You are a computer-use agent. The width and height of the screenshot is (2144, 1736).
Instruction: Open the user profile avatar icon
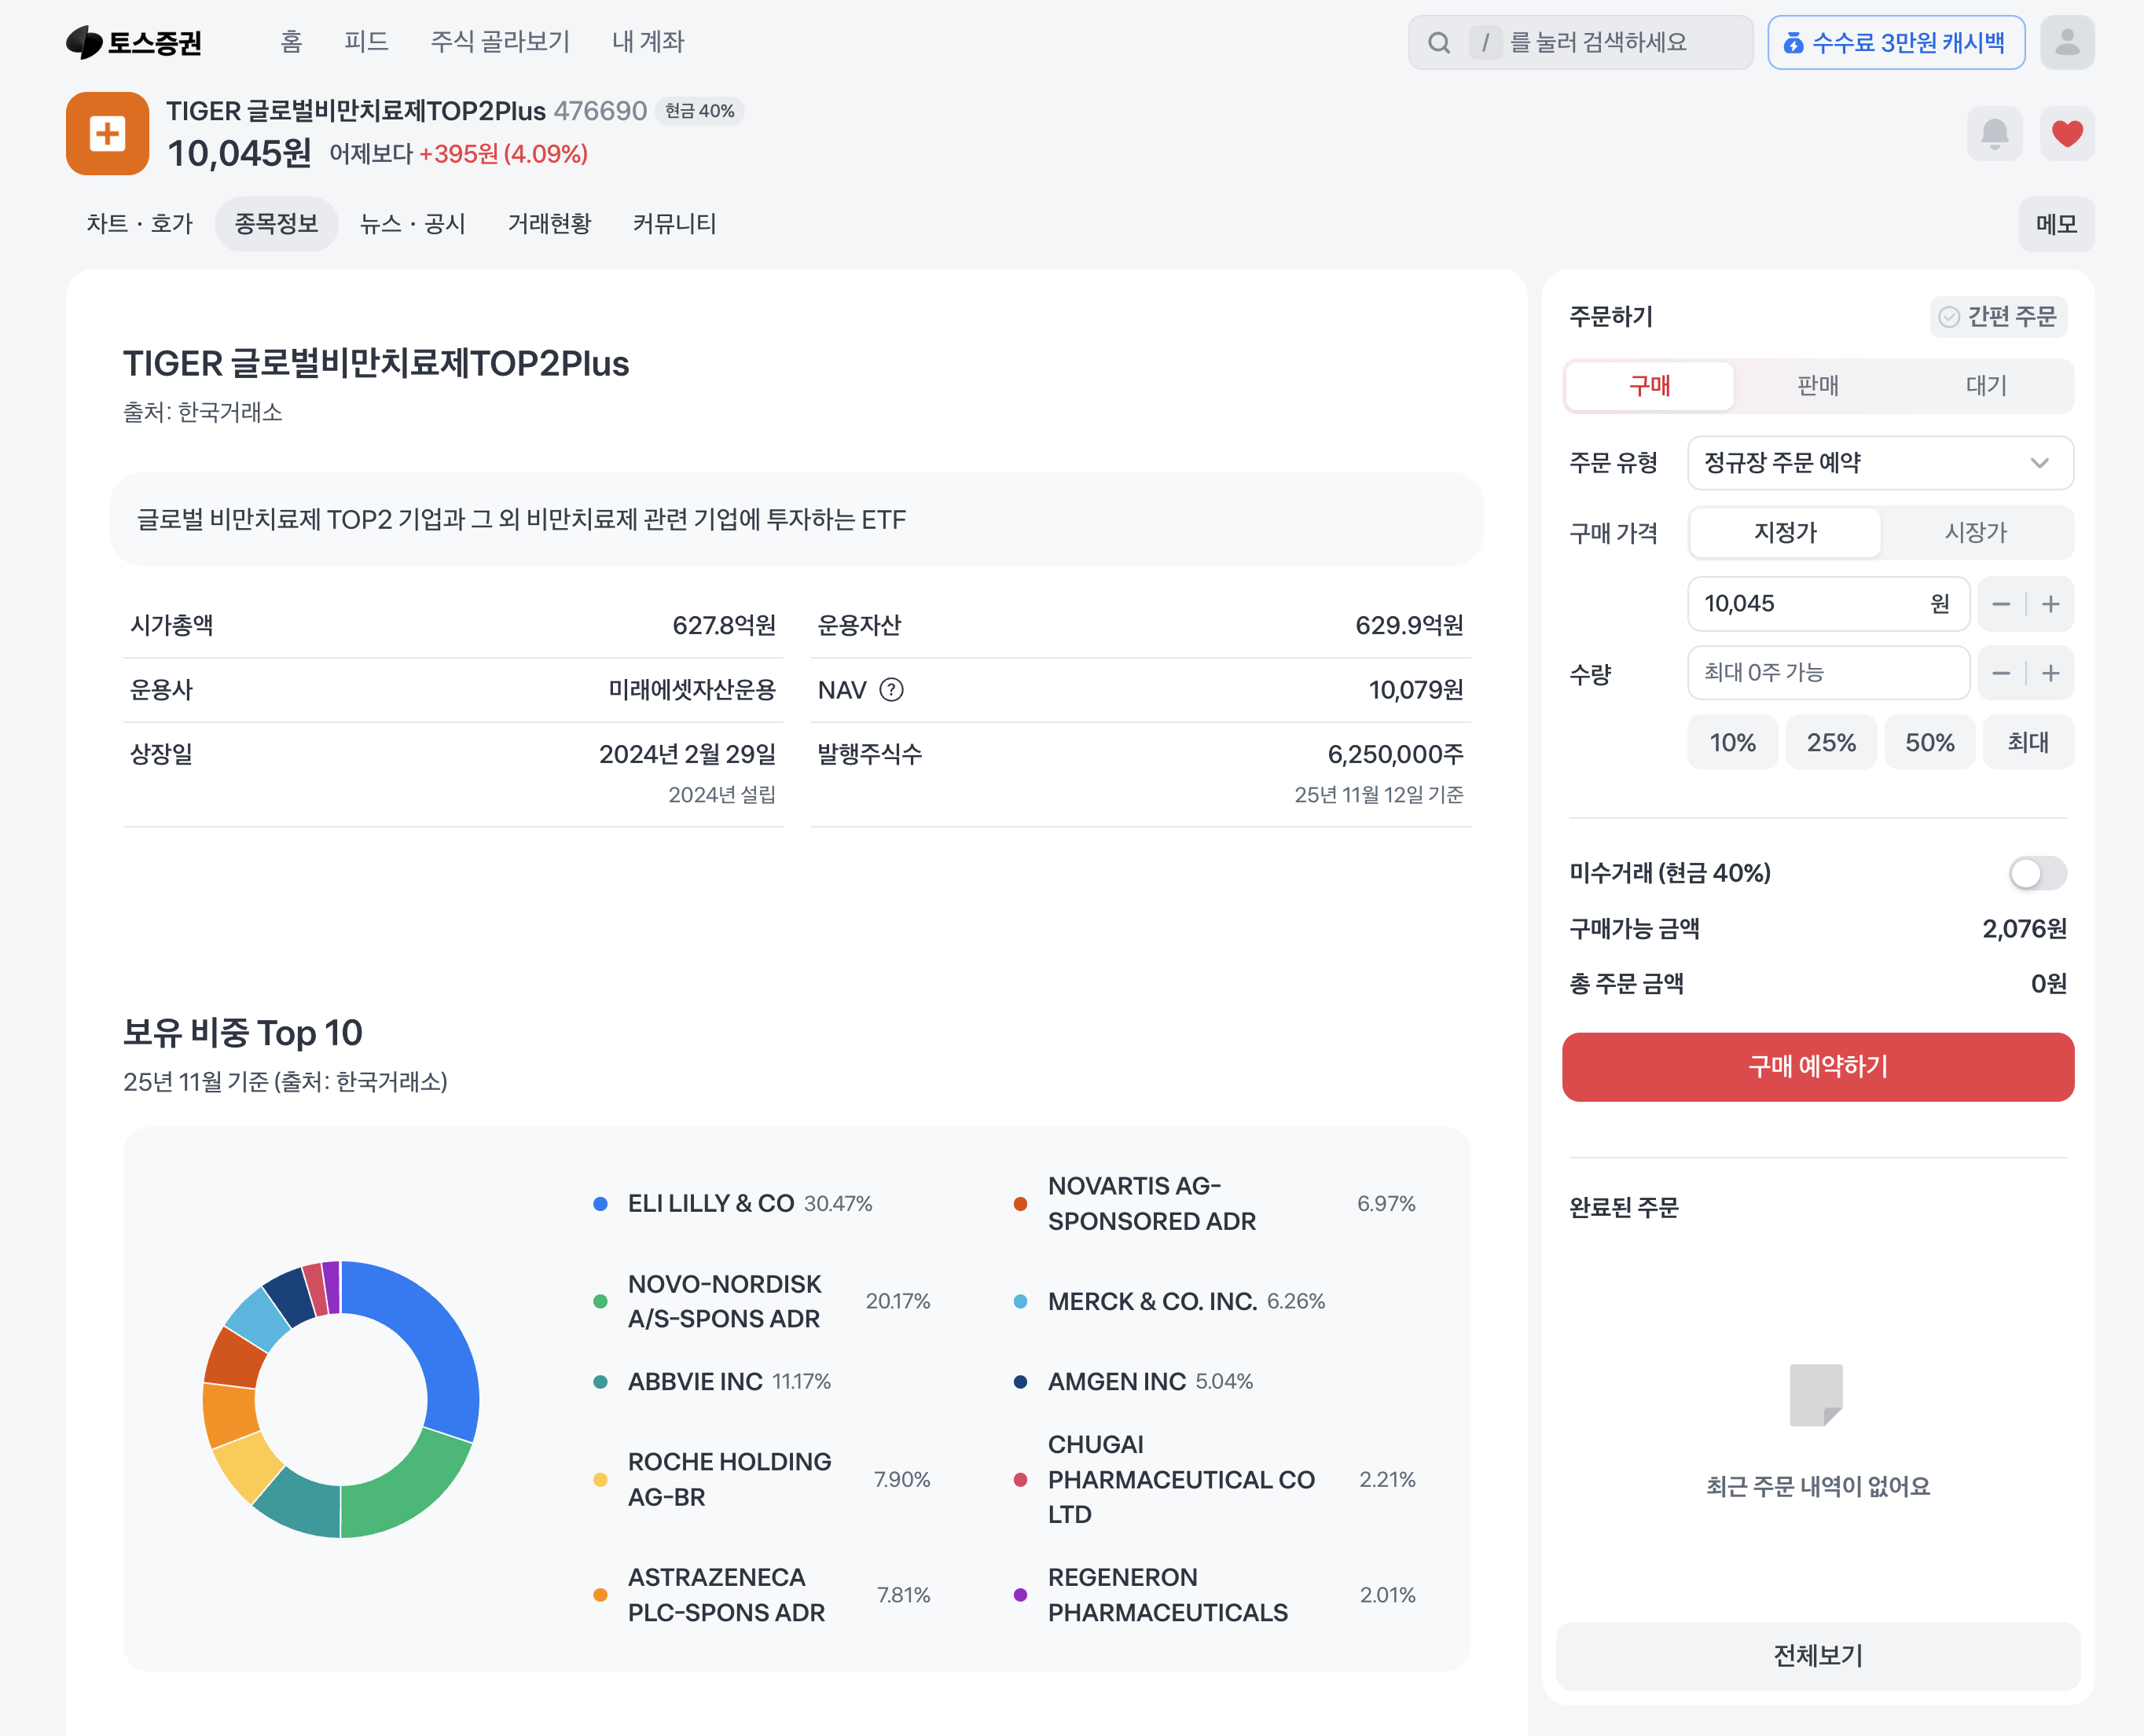point(2066,42)
